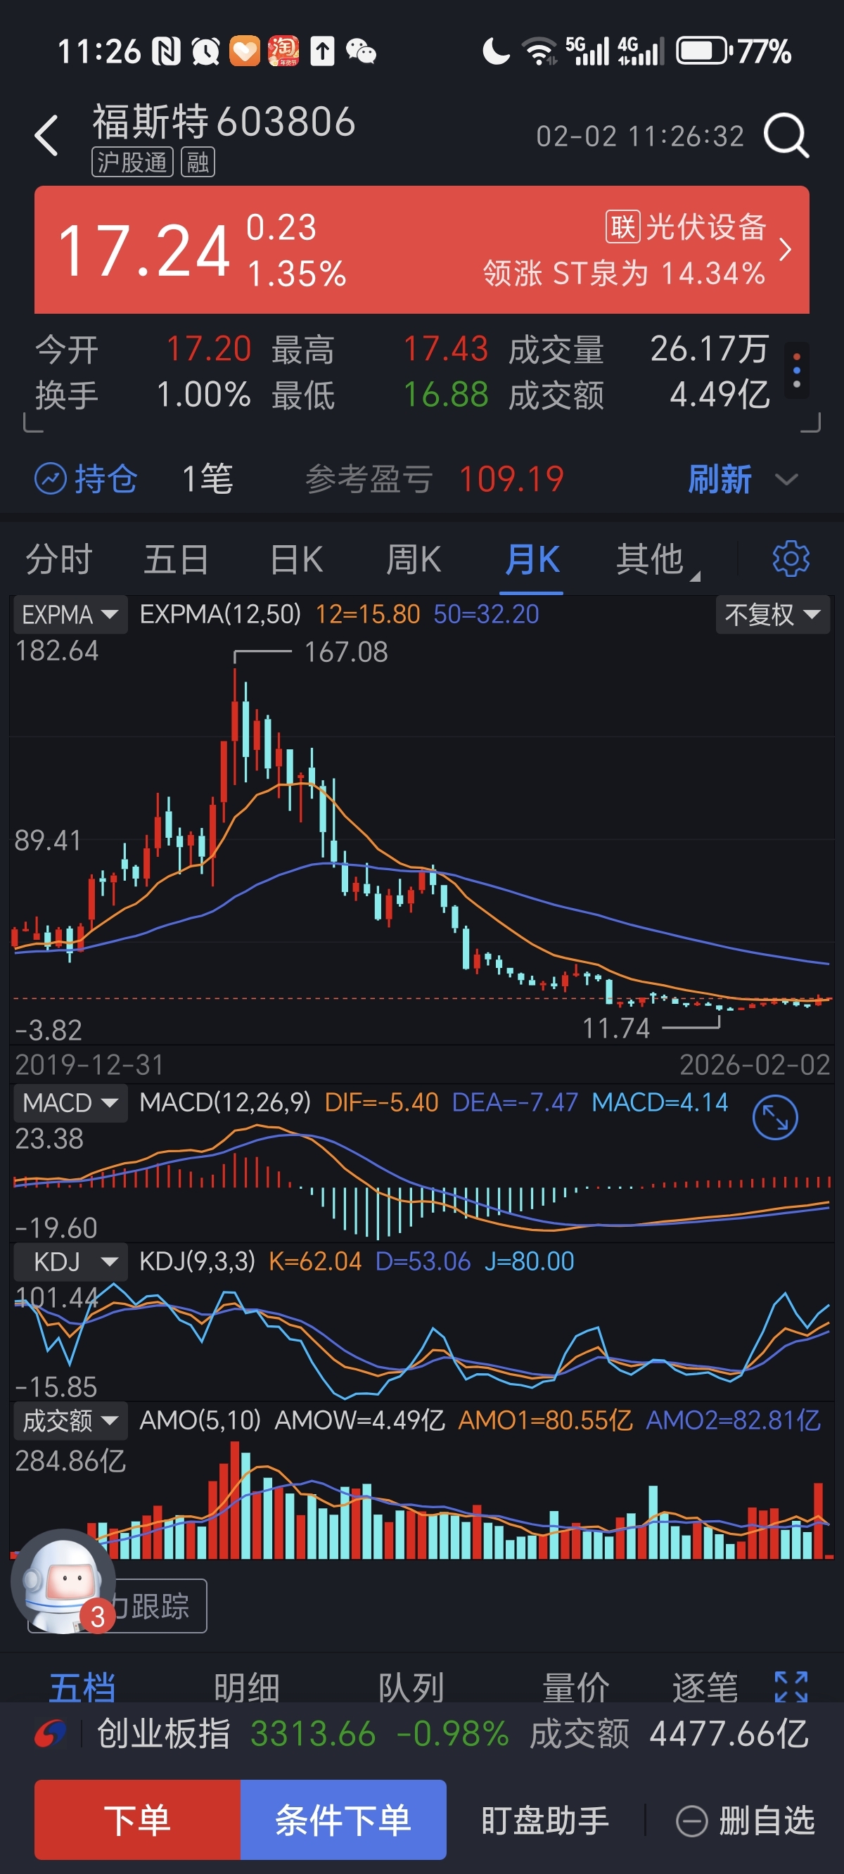Open KDJ indicator dropdown

click(70, 1261)
